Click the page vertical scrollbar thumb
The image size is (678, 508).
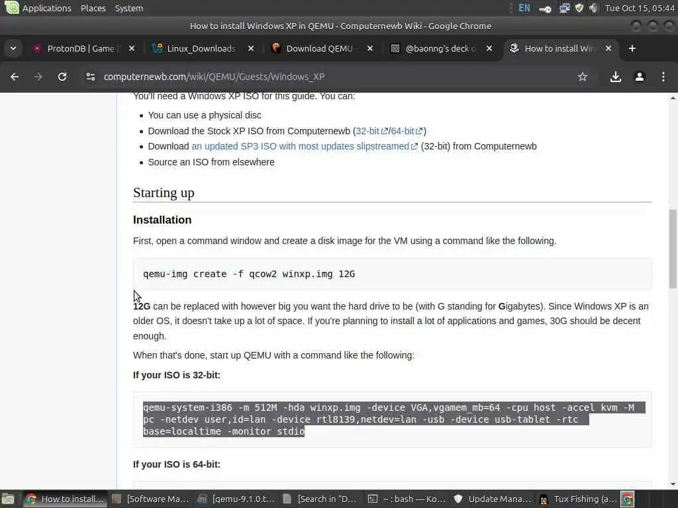673,249
